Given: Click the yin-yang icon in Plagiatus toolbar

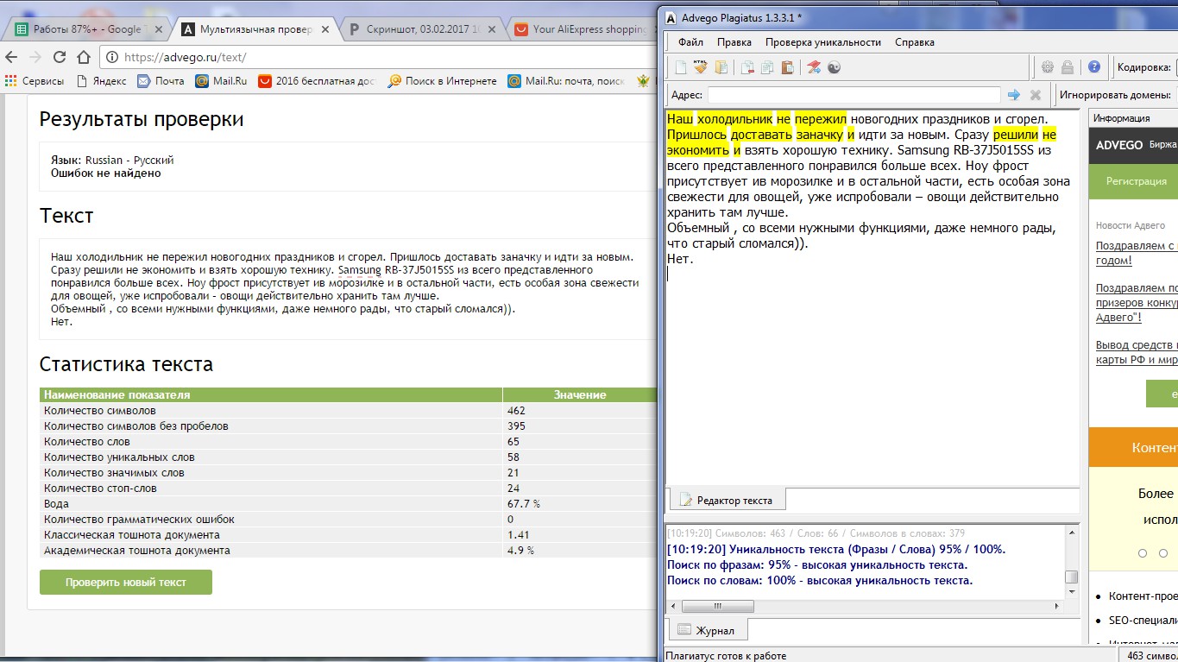Looking at the screenshot, I should click(834, 67).
